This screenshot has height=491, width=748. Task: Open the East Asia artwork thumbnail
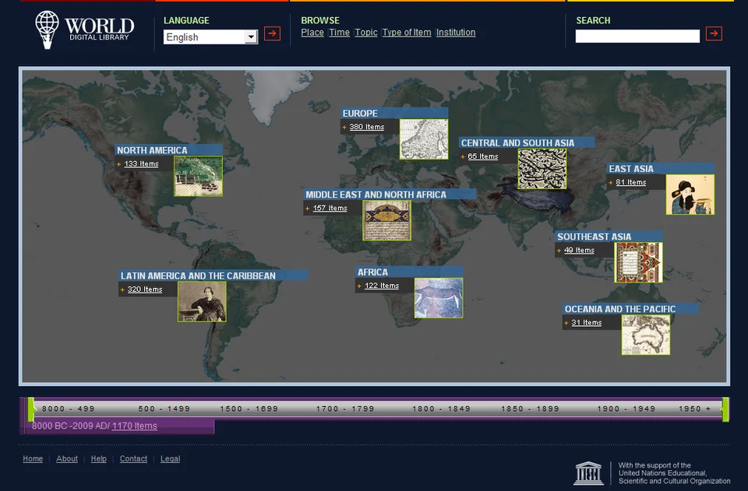tap(690, 195)
